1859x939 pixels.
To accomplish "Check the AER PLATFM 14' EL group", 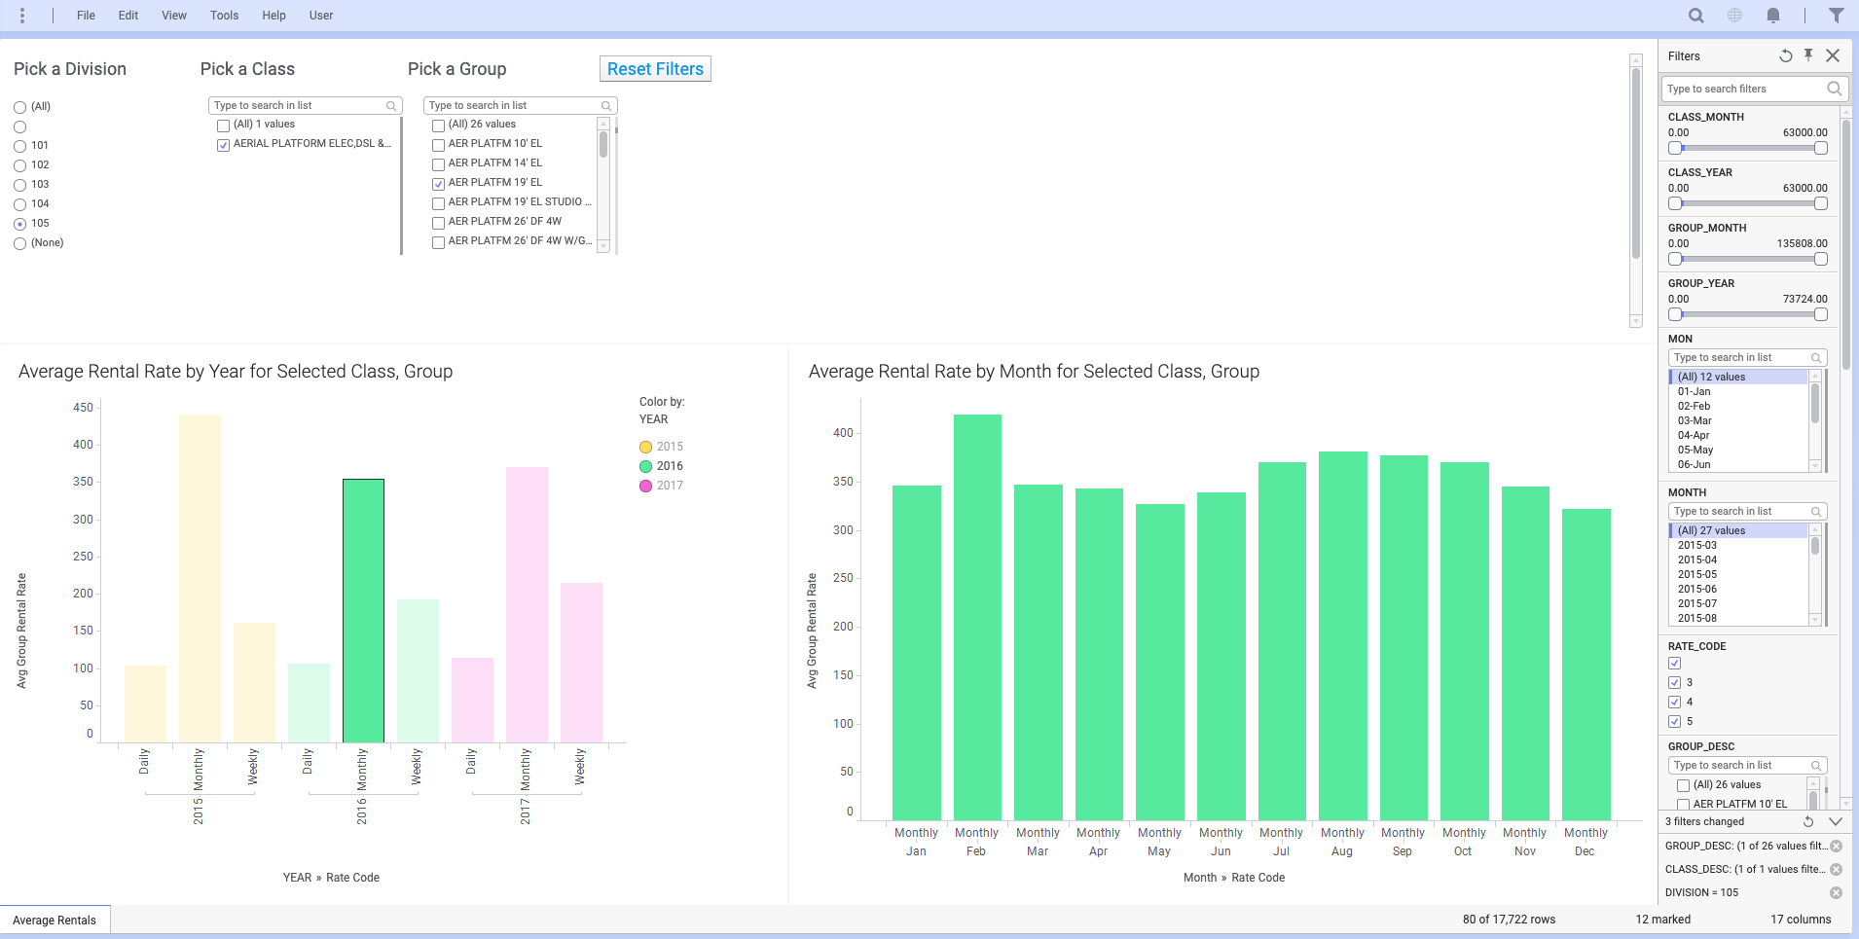I will pos(439,164).
